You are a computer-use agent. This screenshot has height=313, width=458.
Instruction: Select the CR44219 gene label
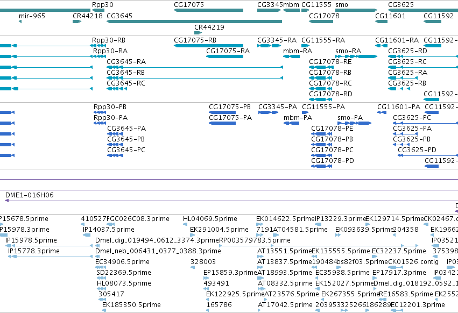209,27
